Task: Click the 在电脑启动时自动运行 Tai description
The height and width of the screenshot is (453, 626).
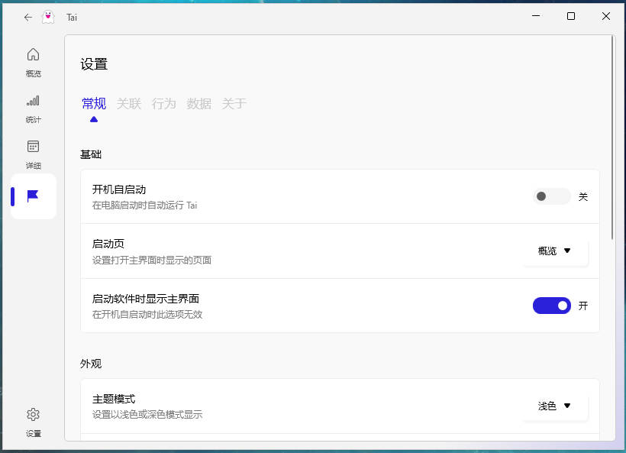Action: tap(144, 205)
